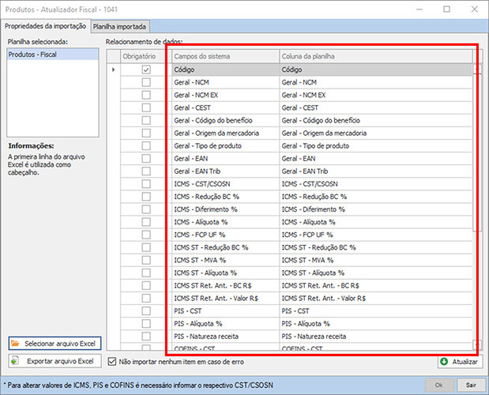This screenshot has width=489, height=395.
Task: Click the green Atualizar icon
Action: pos(442,362)
